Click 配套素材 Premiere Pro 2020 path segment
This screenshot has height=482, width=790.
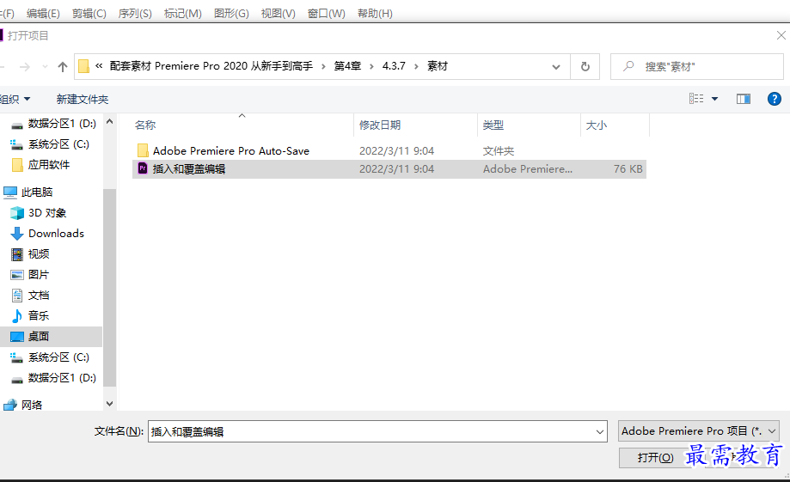(x=211, y=66)
